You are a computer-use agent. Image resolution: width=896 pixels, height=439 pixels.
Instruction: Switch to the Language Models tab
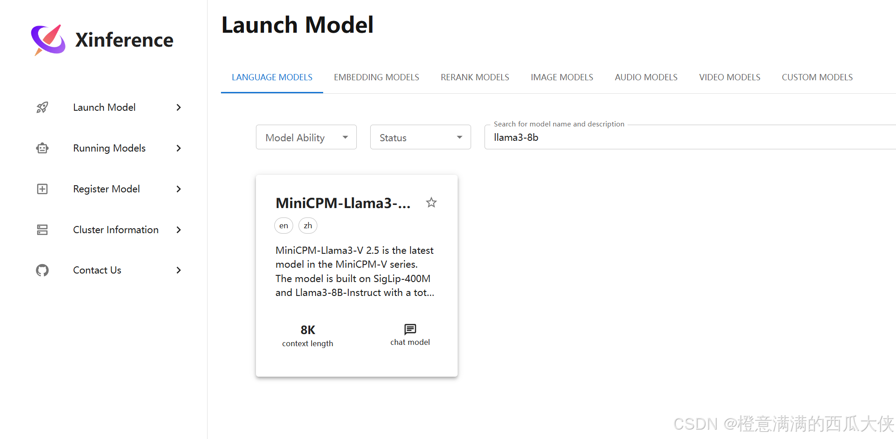(272, 77)
